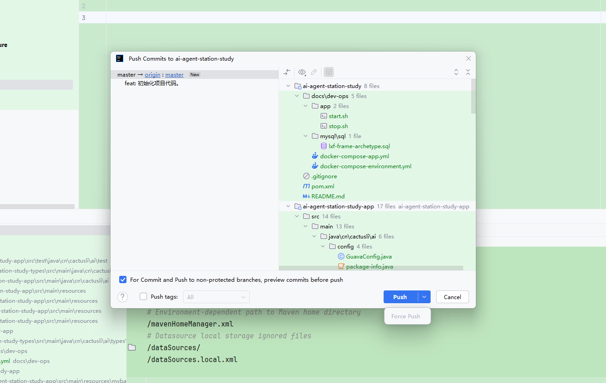Viewport: 606px width, 383px height.
Task: Click the origin remote link
Action: [153, 75]
